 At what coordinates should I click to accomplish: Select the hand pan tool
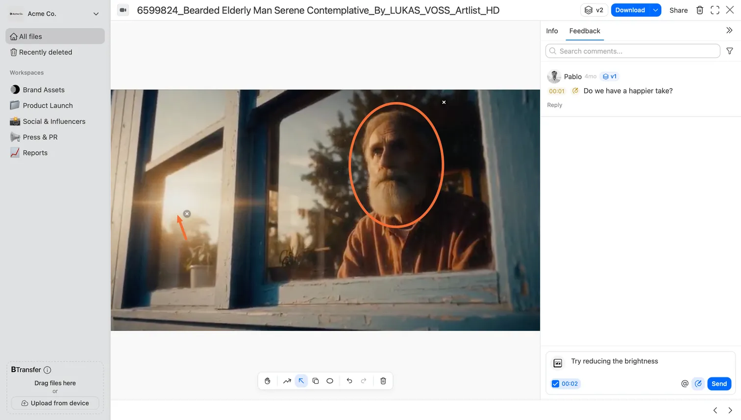(267, 381)
